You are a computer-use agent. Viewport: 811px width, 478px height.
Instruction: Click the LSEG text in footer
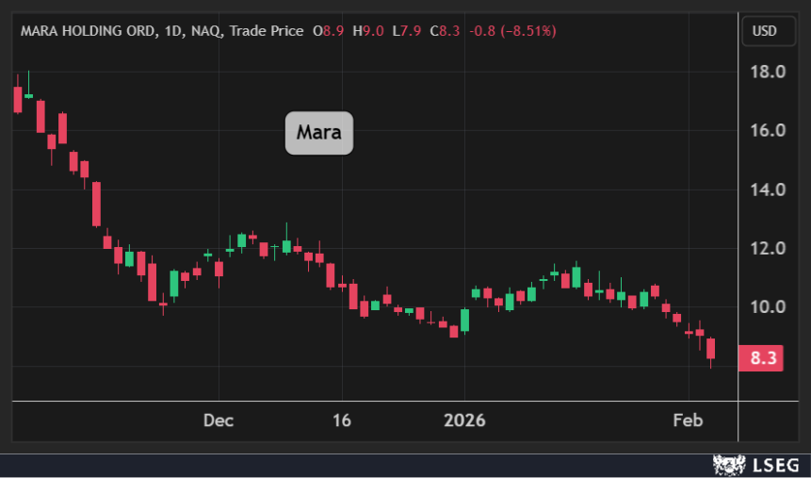pos(772,465)
